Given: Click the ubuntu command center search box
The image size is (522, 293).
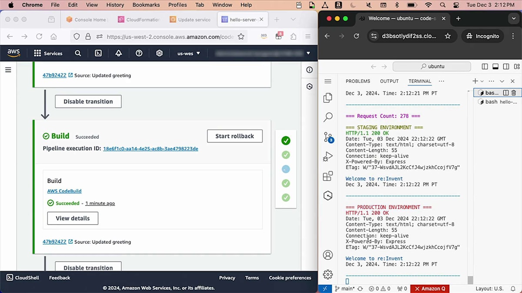Looking at the screenshot, I should tap(432, 66).
